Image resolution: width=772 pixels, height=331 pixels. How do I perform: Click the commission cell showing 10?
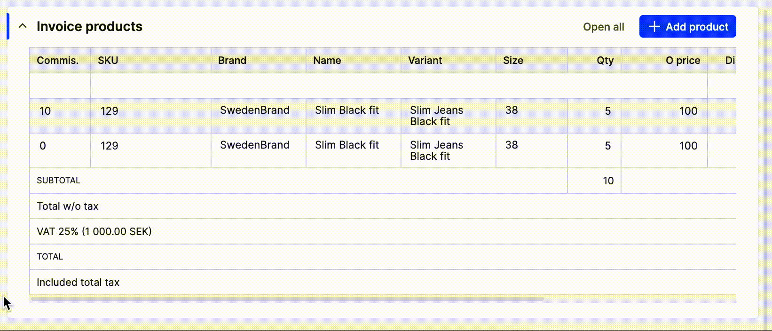(x=45, y=111)
